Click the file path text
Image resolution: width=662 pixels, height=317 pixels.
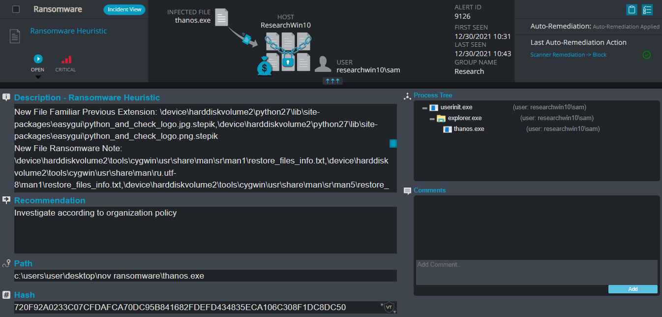[x=109, y=276]
